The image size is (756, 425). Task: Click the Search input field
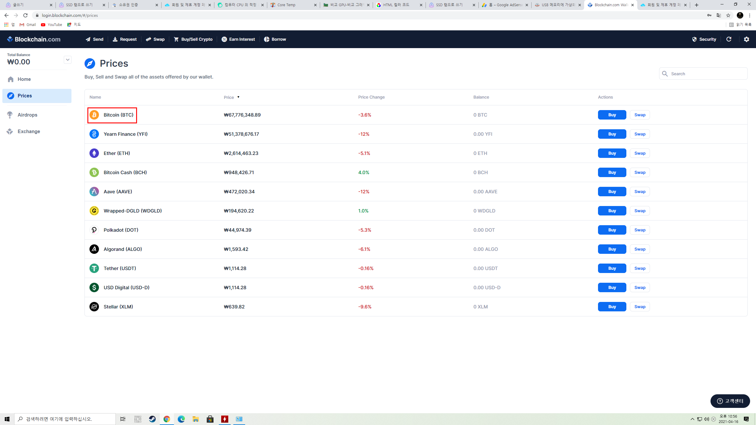703,73
